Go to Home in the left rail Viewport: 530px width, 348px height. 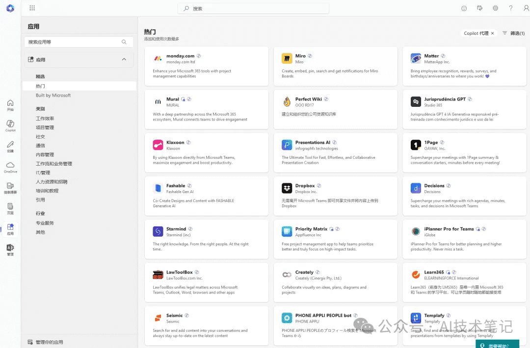tap(10, 105)
